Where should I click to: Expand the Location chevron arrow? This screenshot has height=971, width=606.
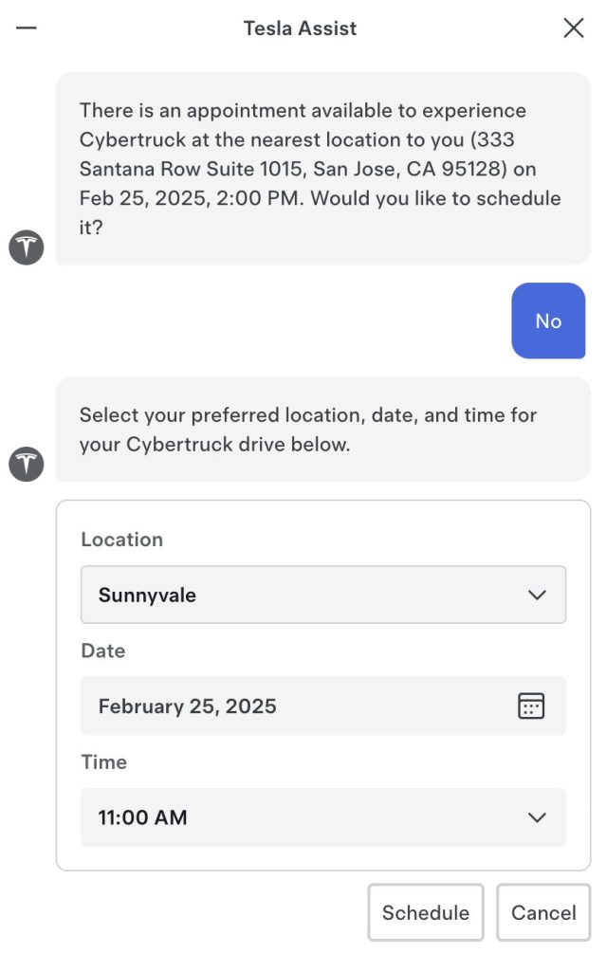click(537, 595)
